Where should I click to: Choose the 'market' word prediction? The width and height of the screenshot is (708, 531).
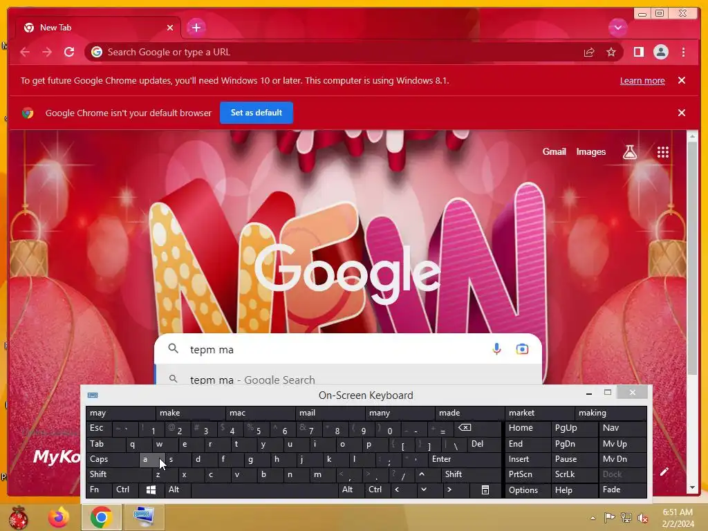pos(539,413)
